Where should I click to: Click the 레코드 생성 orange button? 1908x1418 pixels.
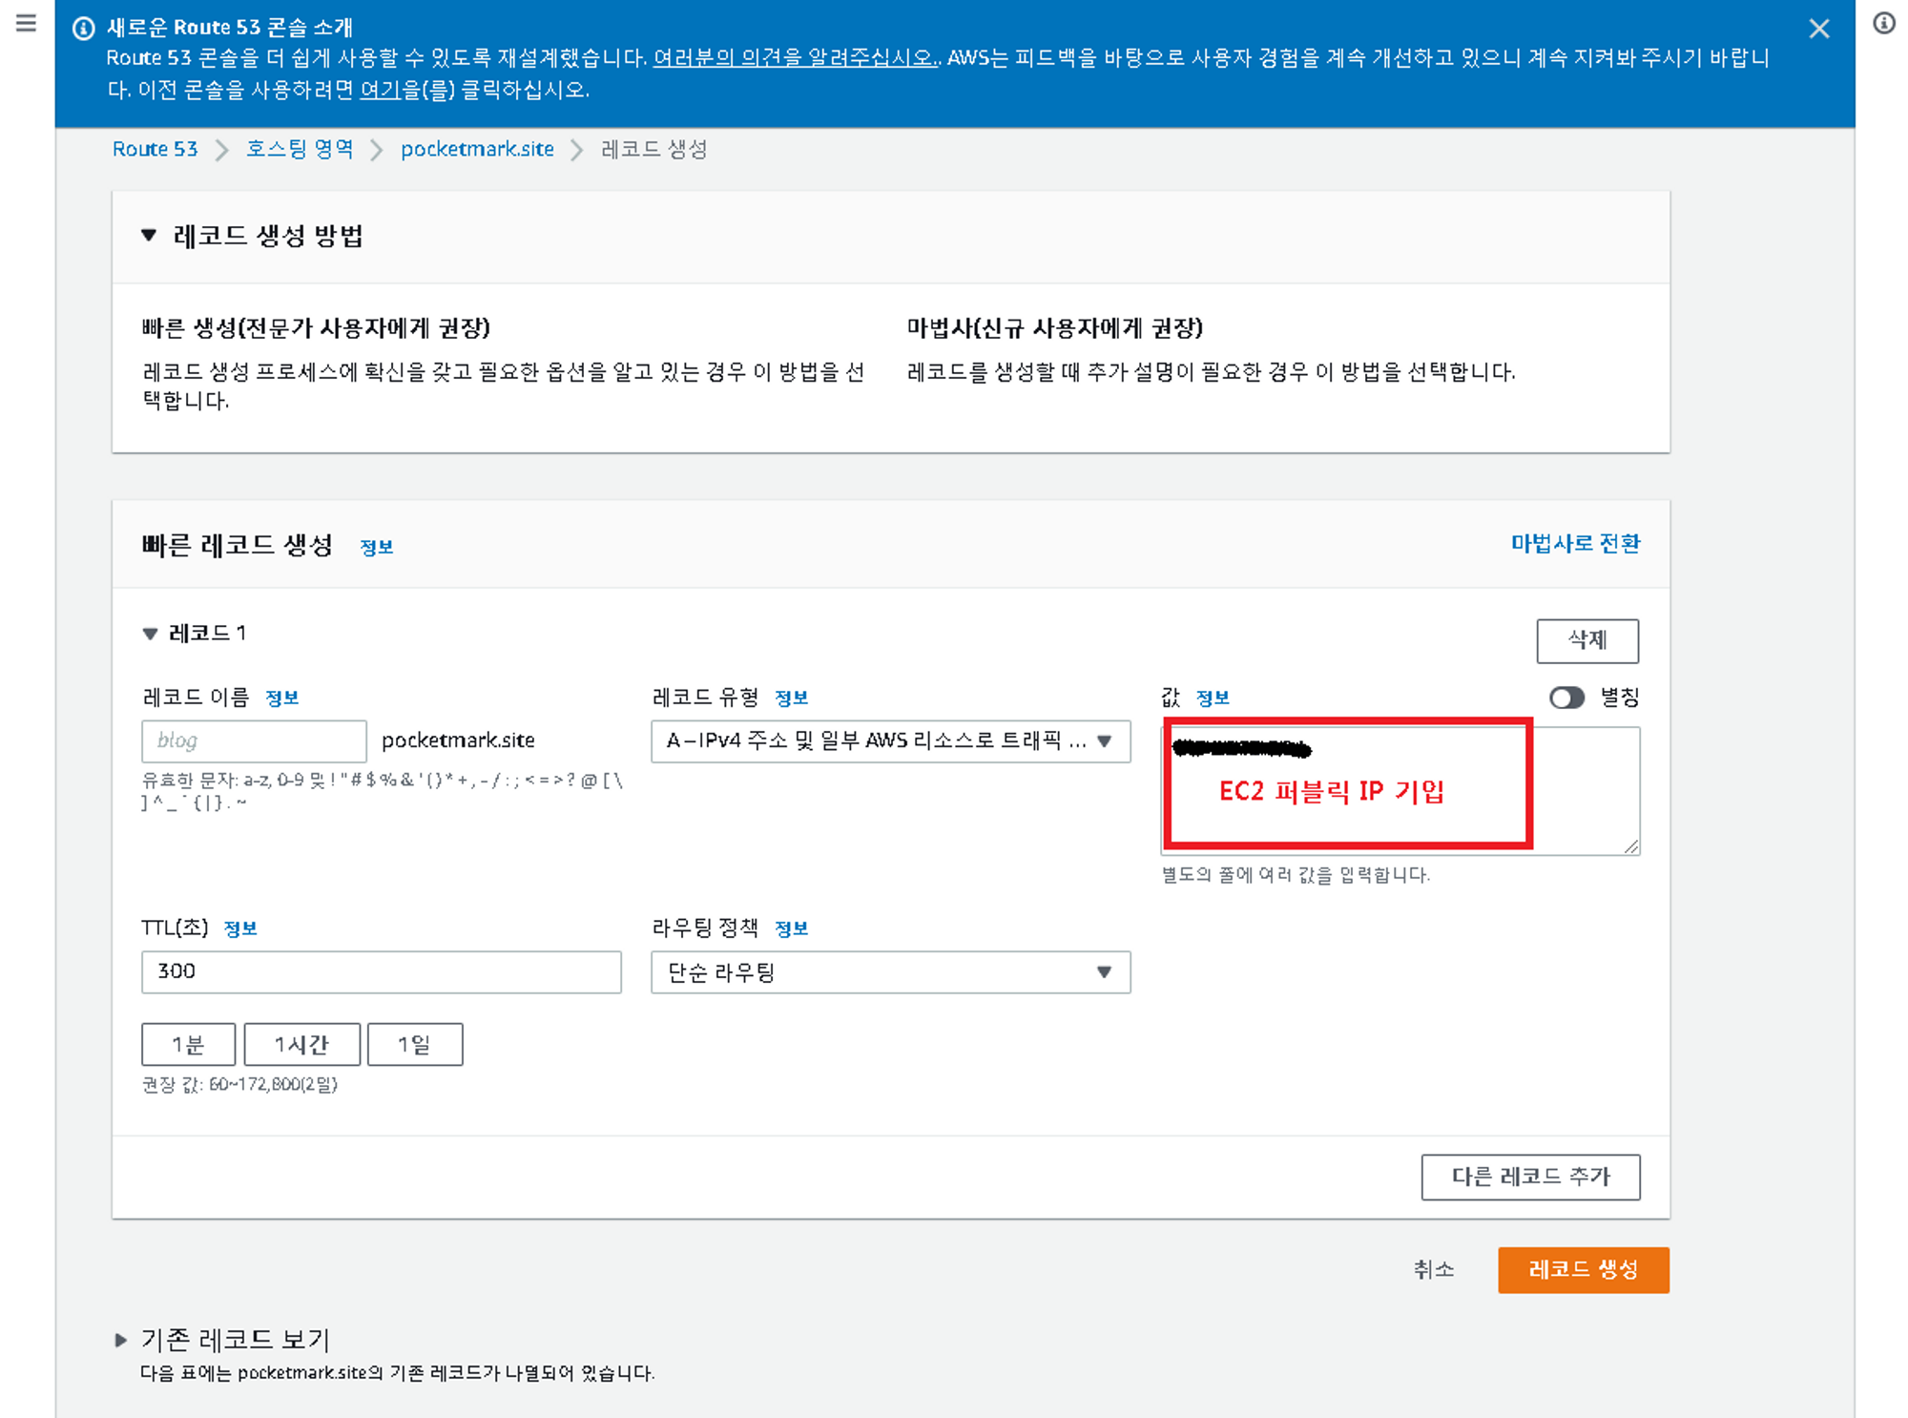coord(1583,1270)
